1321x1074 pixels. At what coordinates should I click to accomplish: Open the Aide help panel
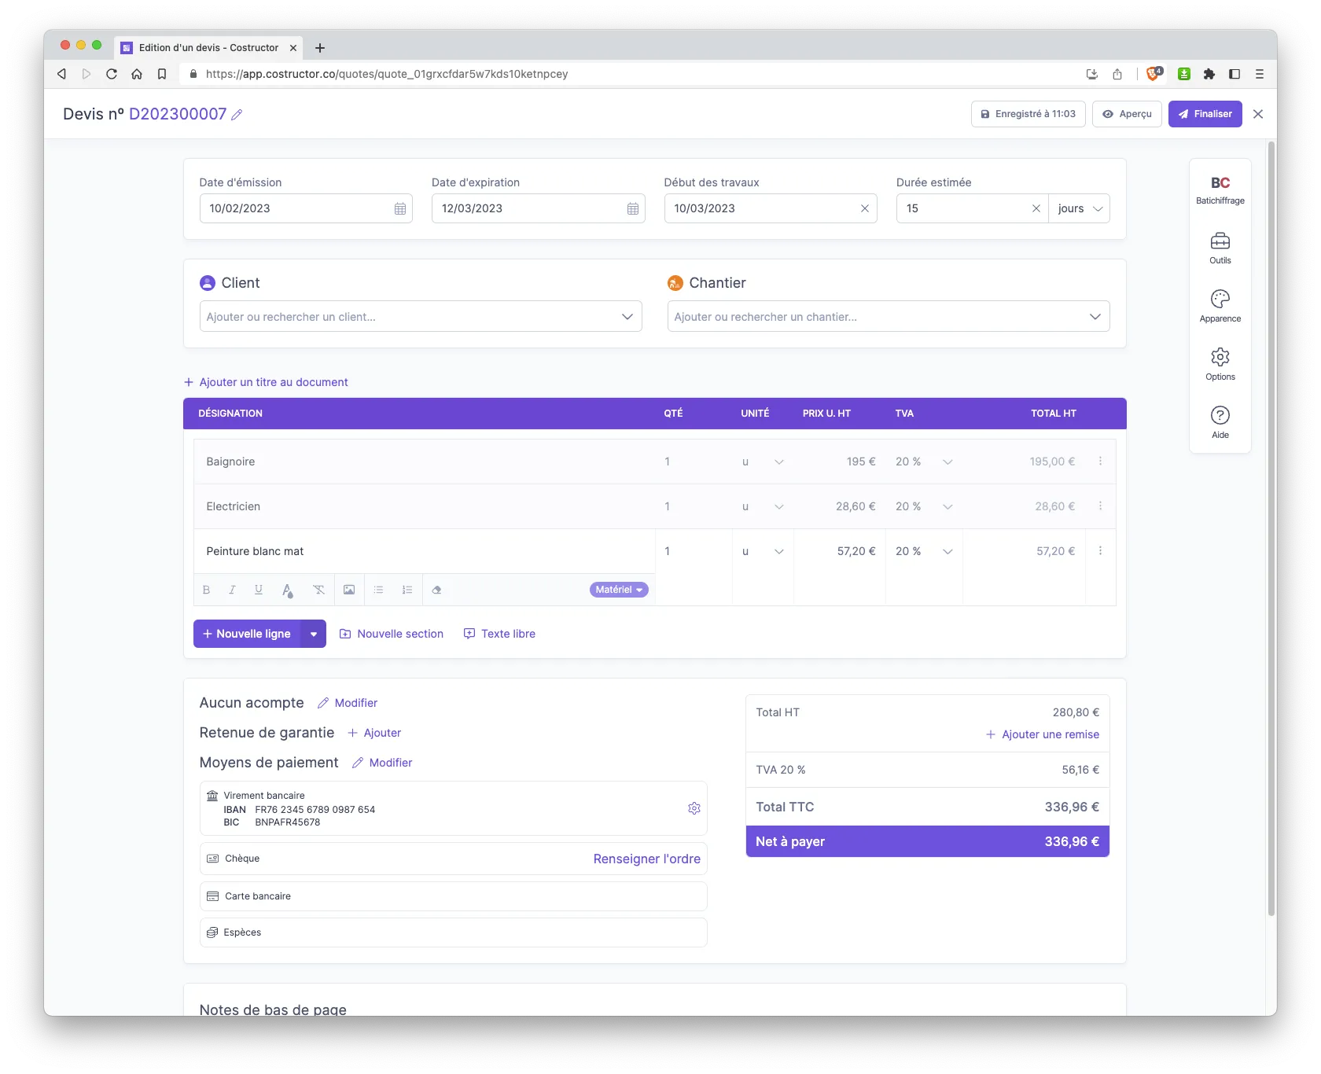[1220, 423]
